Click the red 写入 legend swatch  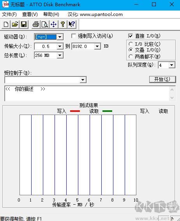75,111
